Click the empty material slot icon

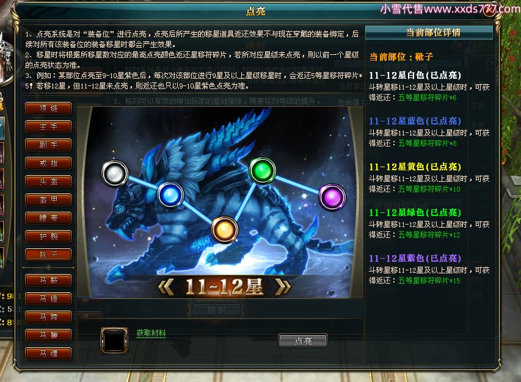click(x=114, y=340)
